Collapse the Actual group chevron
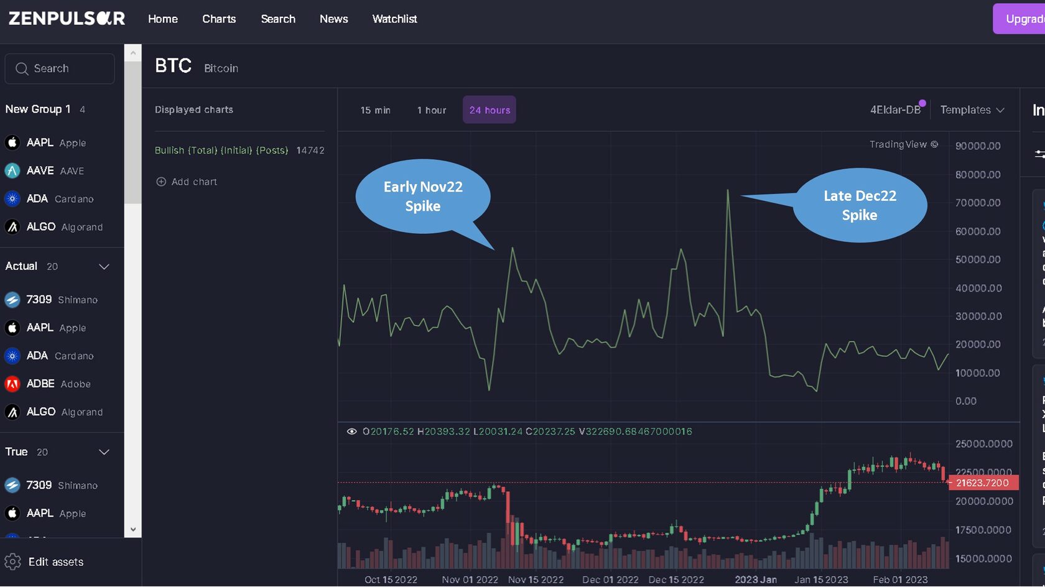The width and height of the screenshot is (1045, 587). [104, 266]
